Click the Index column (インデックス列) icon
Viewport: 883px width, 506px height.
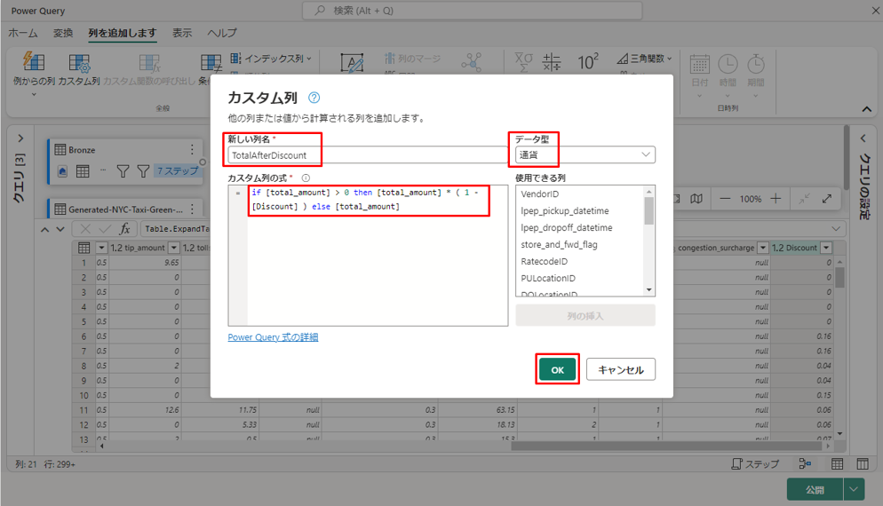(x=235, y=59)
